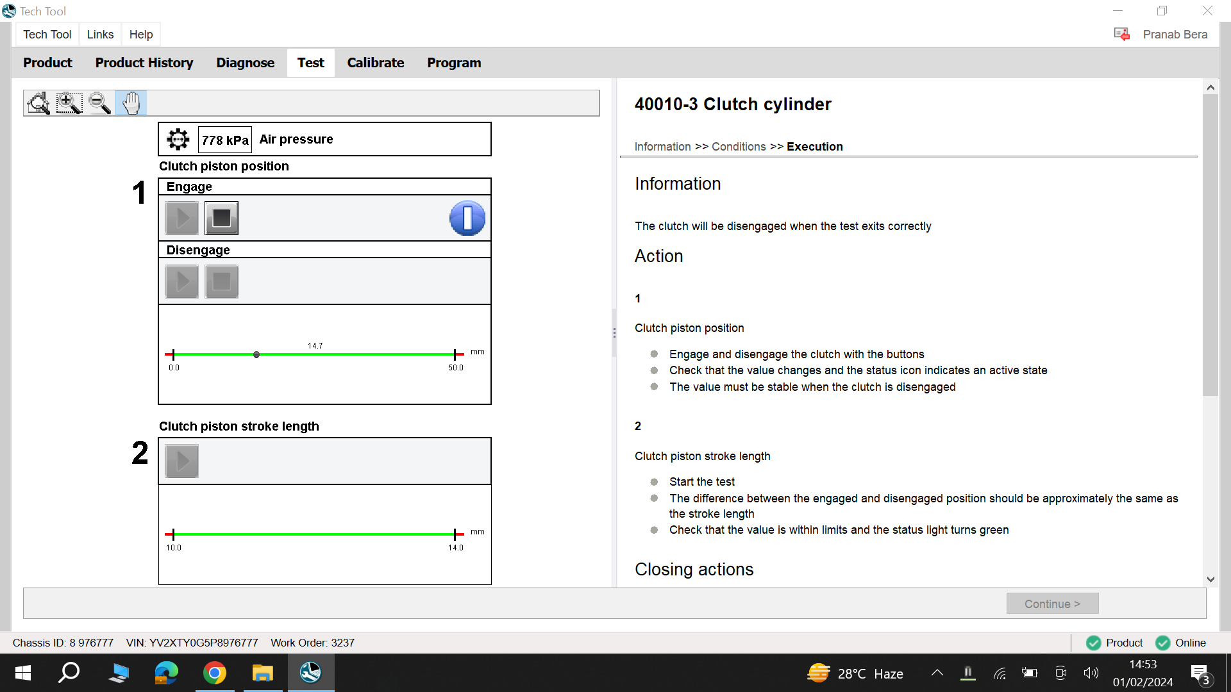
Task: Go to the Information breadcrumb step
Action: (x=662, y=147)
